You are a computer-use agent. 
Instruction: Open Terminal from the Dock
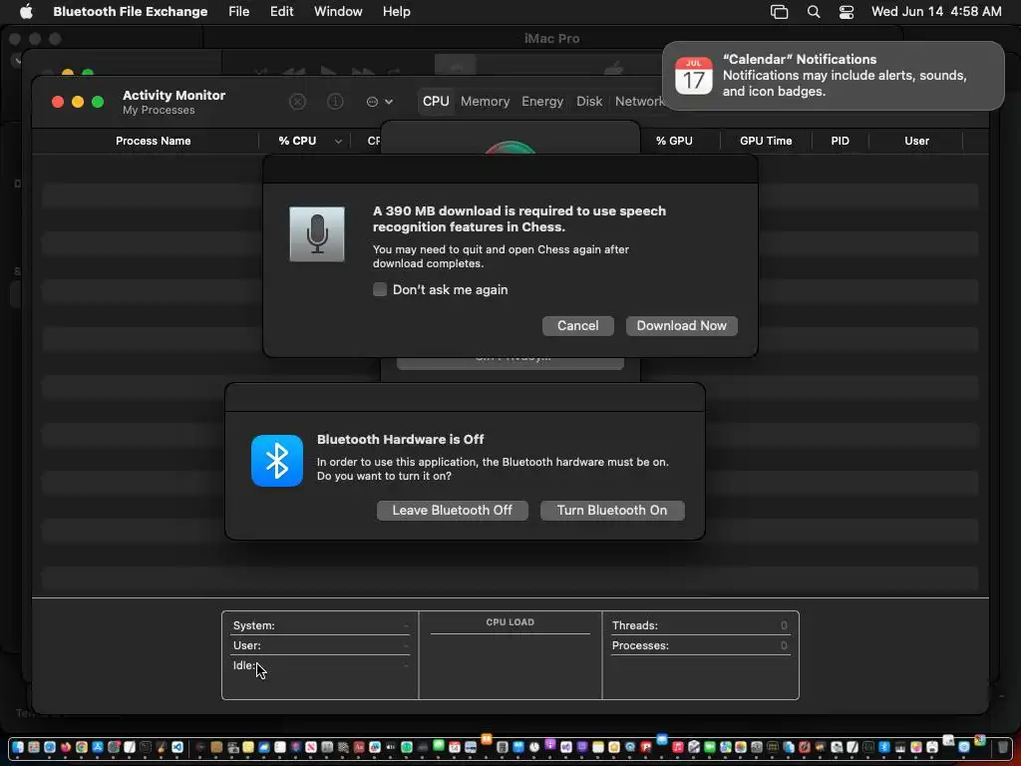pos(146,747)
